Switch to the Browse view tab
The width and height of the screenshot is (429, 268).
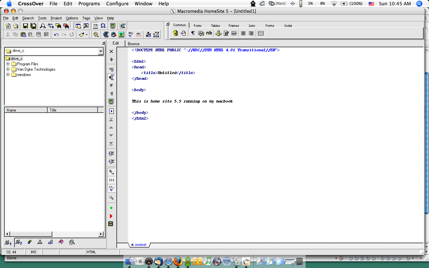pos(133,44)
